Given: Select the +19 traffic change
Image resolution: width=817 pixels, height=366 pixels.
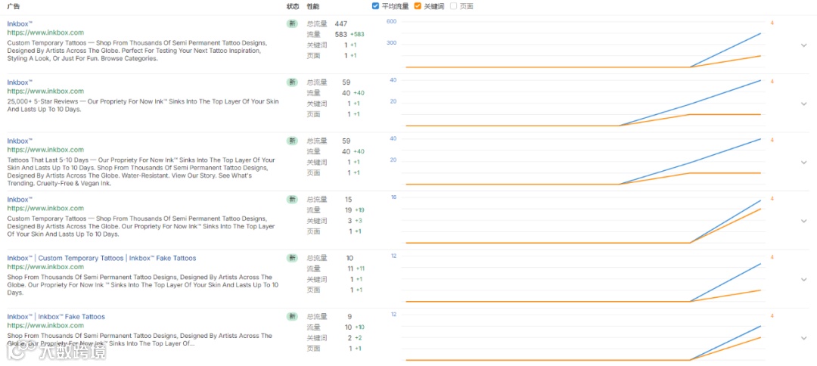Looking at the screenshot, I should (x=359, y=210).
